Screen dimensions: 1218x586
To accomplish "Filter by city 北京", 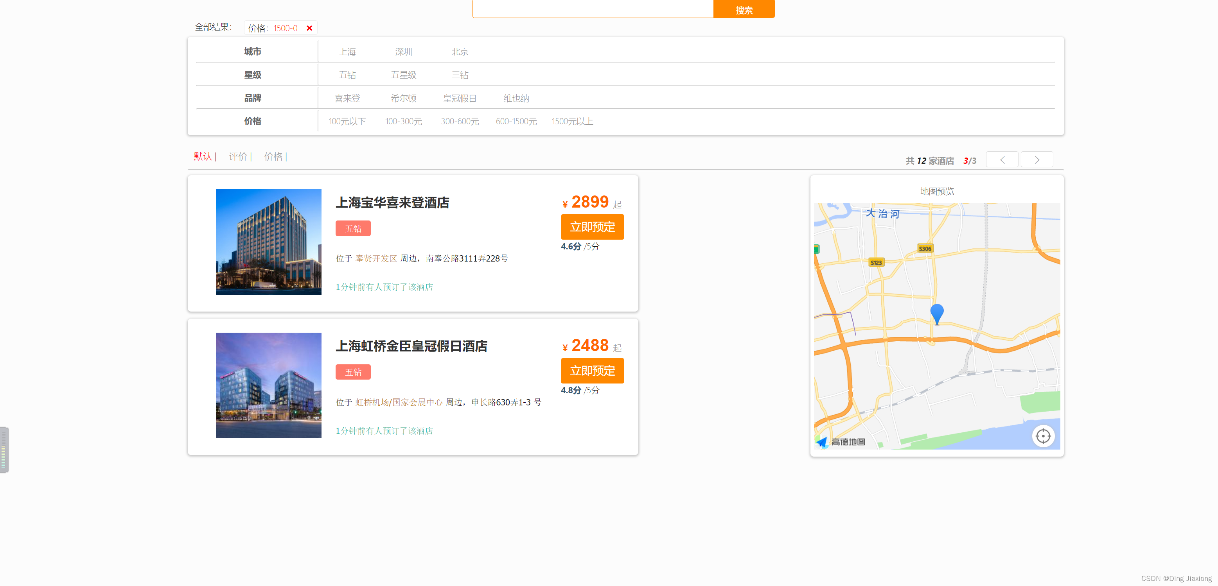I will pyautogui.click(x=460, y=52).
